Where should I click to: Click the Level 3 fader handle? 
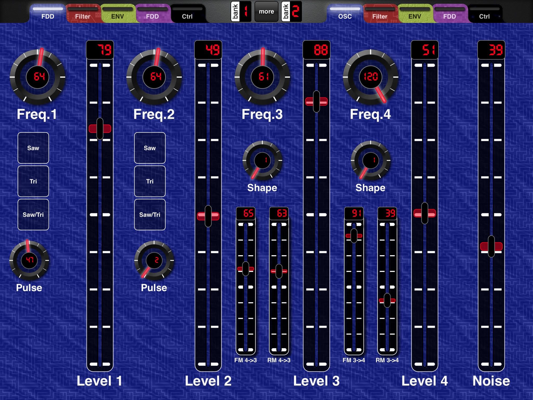click(x=316, y=102)
